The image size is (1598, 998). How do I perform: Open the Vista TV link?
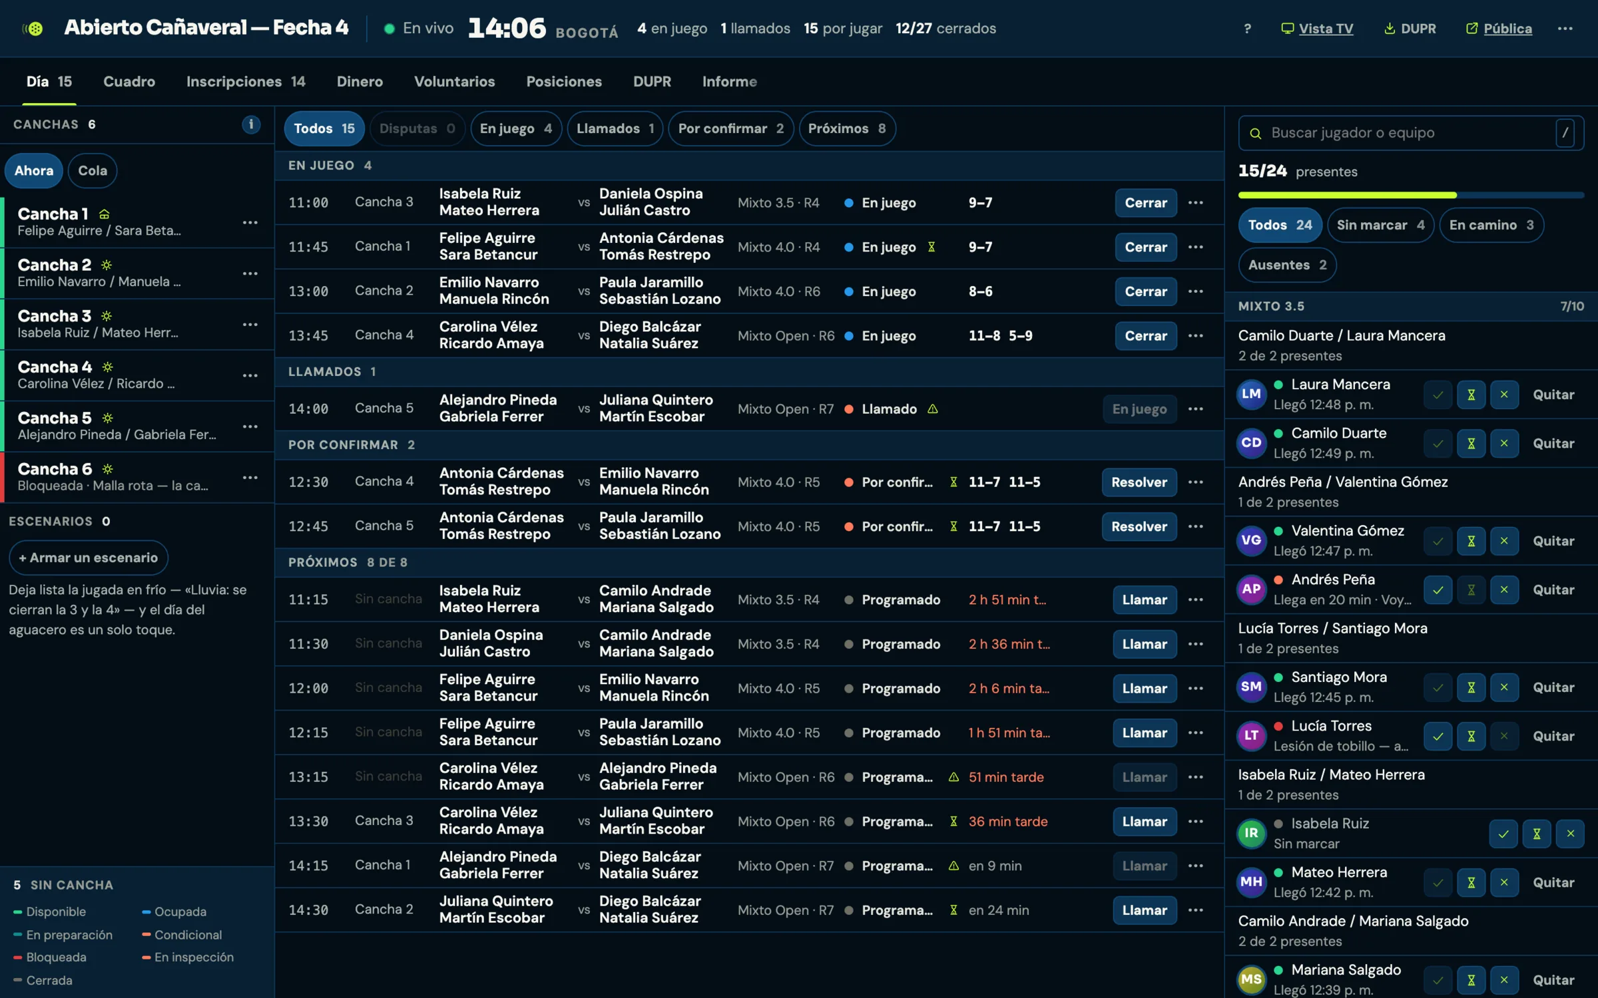click(1317, 29)
